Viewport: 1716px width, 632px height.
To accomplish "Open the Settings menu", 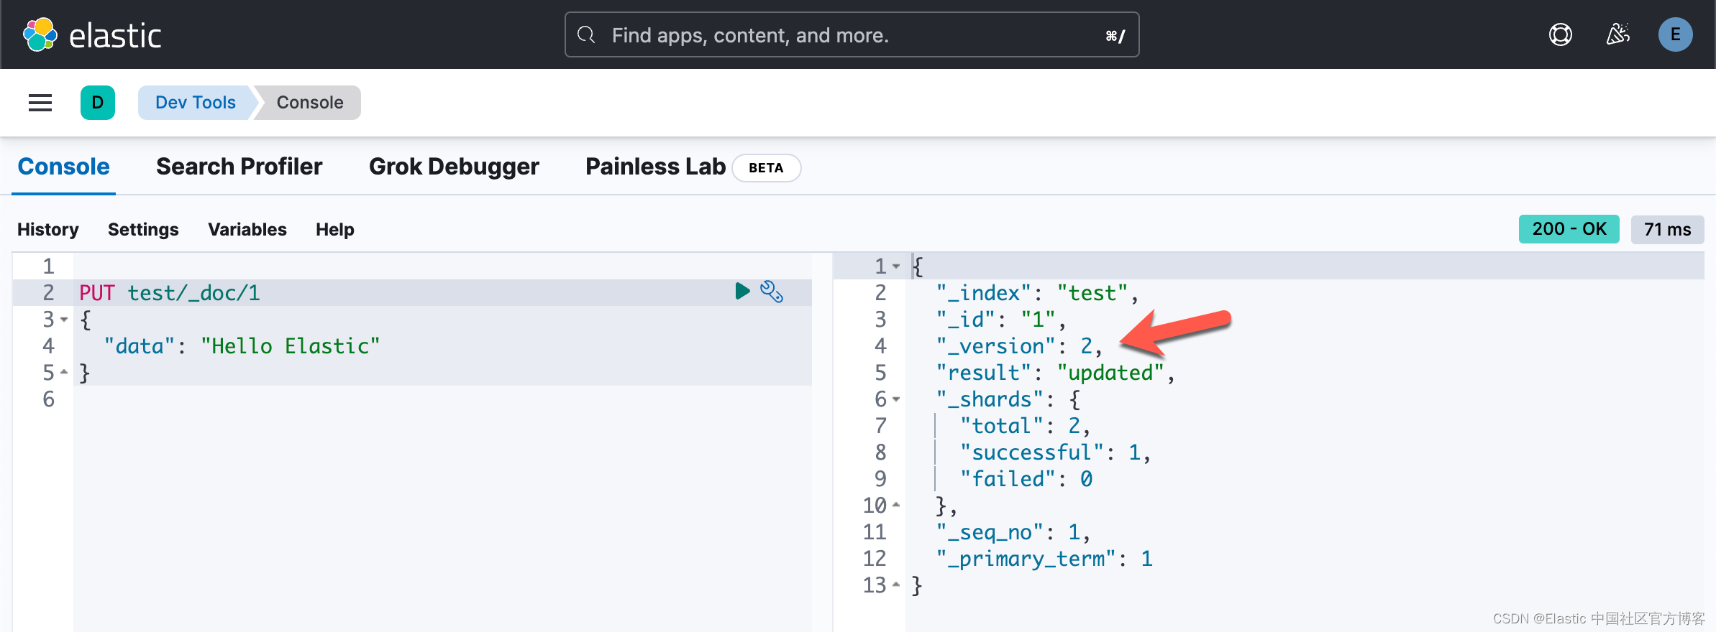I will (143, 229).
